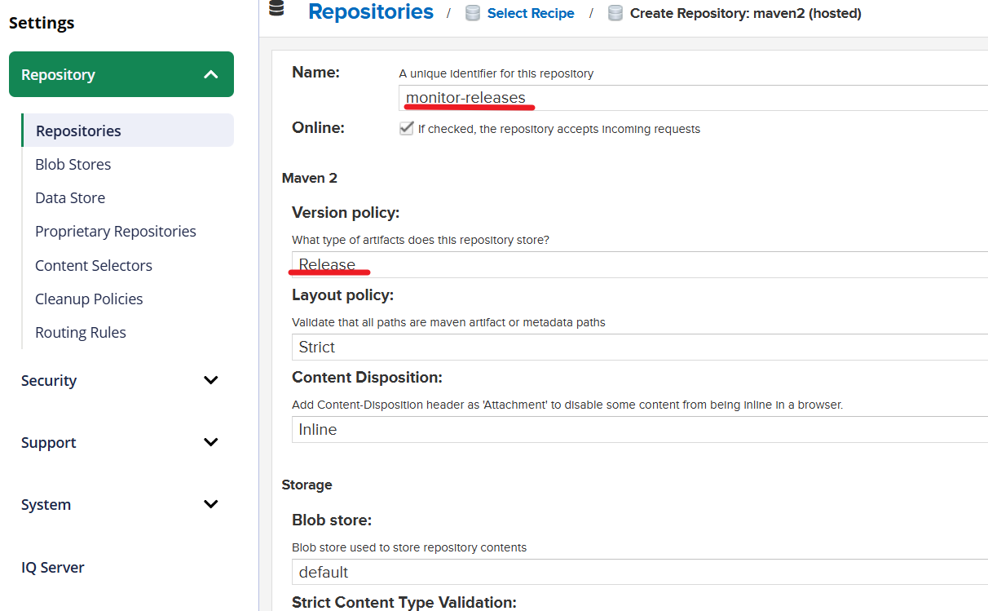Viewport: 988px width, 611px height.
Task: Go to Proprietary Repositories
Action: [x=116, y=231]
